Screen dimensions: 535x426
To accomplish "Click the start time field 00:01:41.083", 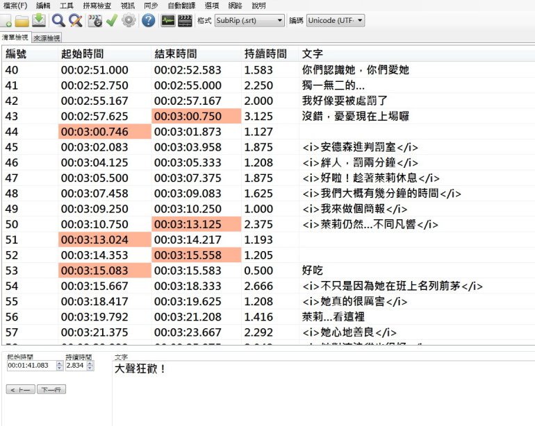I will (x=31, y=366).
